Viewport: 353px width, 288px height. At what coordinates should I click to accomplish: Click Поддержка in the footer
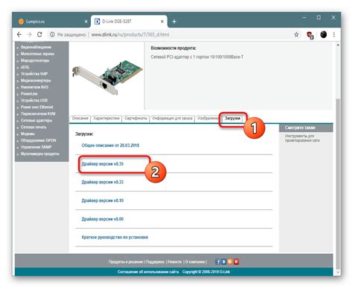click(x=155, y=262)
